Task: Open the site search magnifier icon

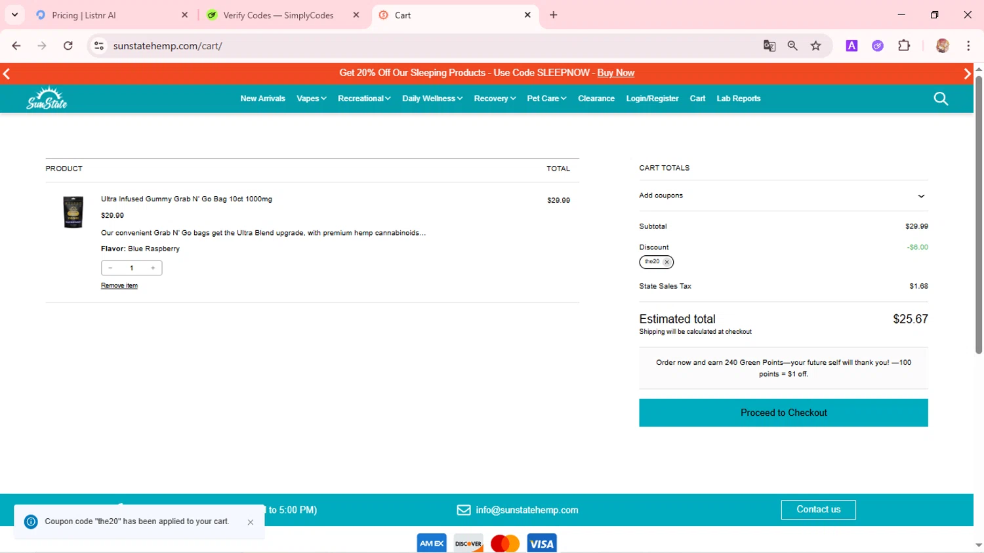Action: 941,98
